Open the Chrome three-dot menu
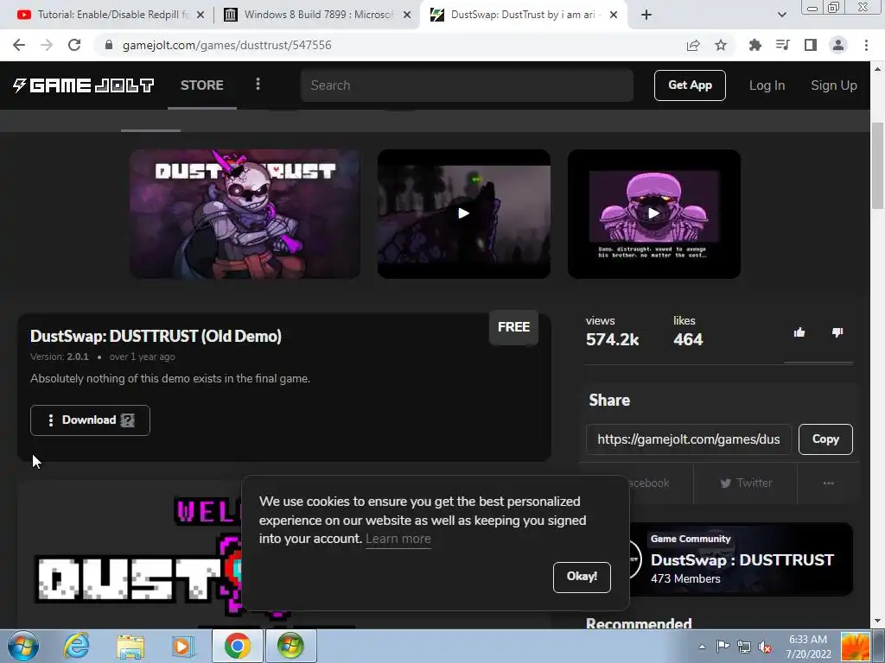The height and width of the screenshot is (663, 885). 866,45
